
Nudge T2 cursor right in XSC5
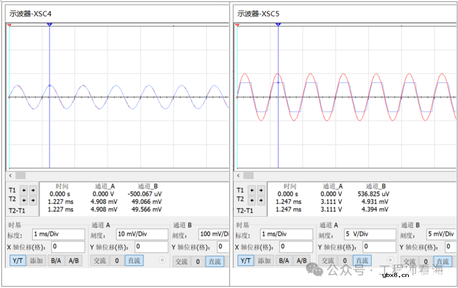coord(261,199)
